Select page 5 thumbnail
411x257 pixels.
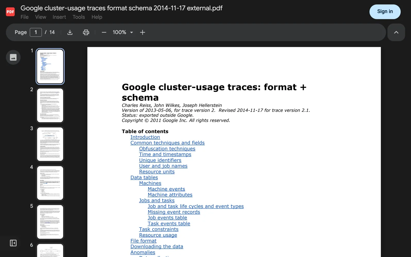[x=50, y=222]
